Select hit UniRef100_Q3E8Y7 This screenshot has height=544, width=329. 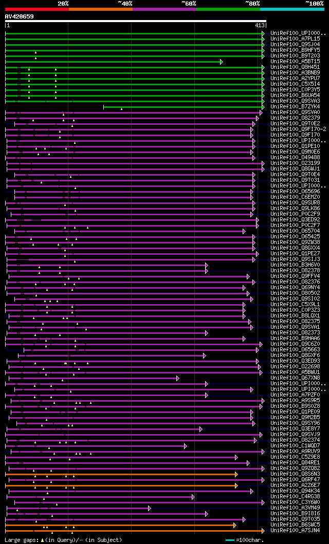296,428
